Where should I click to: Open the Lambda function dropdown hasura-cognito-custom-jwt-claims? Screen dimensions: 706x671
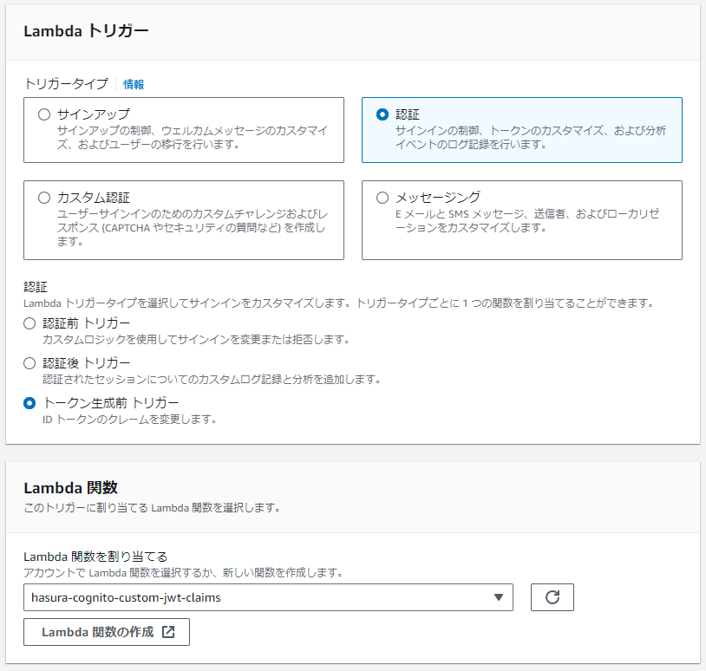[x=268, y=597]
